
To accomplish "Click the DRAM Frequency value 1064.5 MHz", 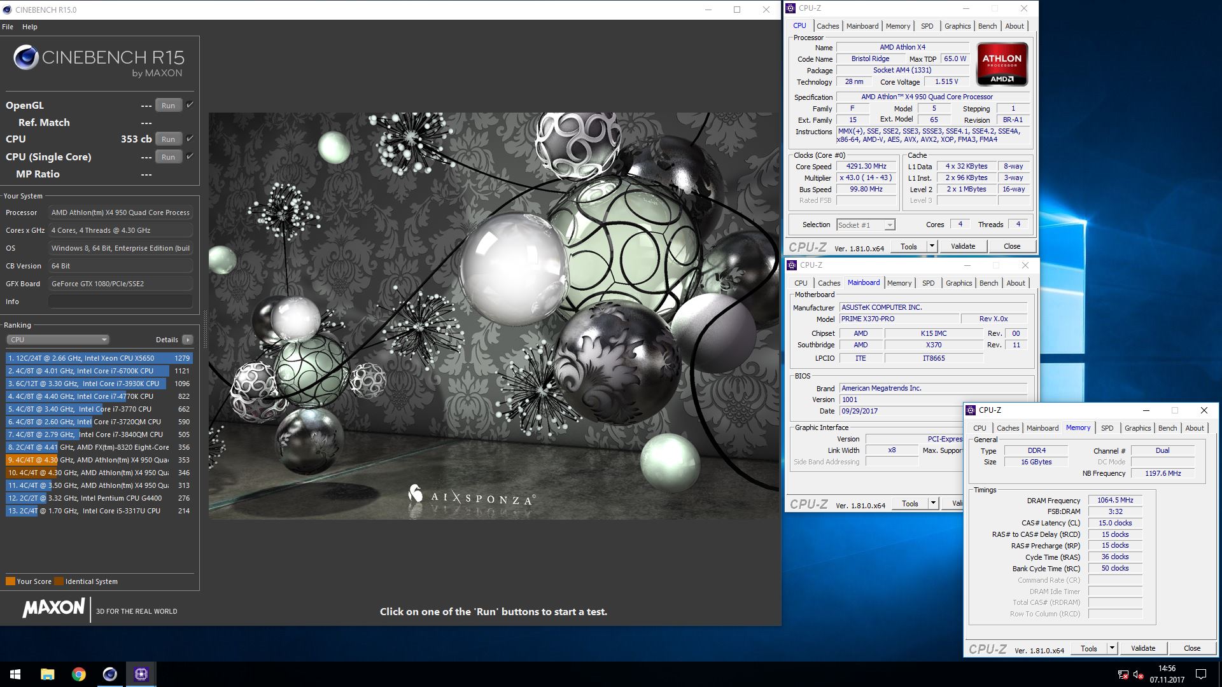I will click(x=1115, y=501).
